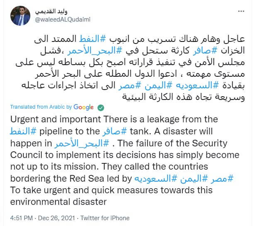This screenshot has width=258, height=226.
Task: Open #صافر hashtag in the English translation
Action: point(114,131)
